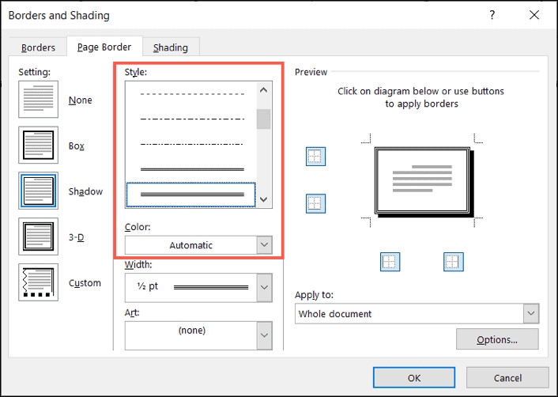Toggle the left border preview button
The height and width of the screenshot is (397, 558).
point(390,262)
